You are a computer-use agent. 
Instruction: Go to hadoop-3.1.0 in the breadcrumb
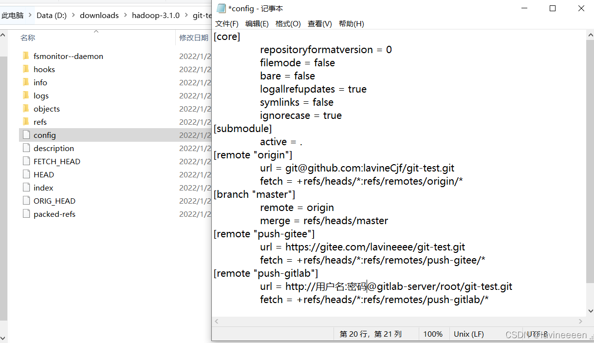click(156, 15)
